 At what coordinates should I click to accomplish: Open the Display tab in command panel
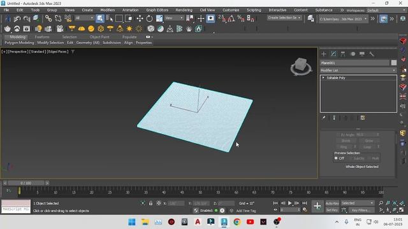[x=362, y=53]
